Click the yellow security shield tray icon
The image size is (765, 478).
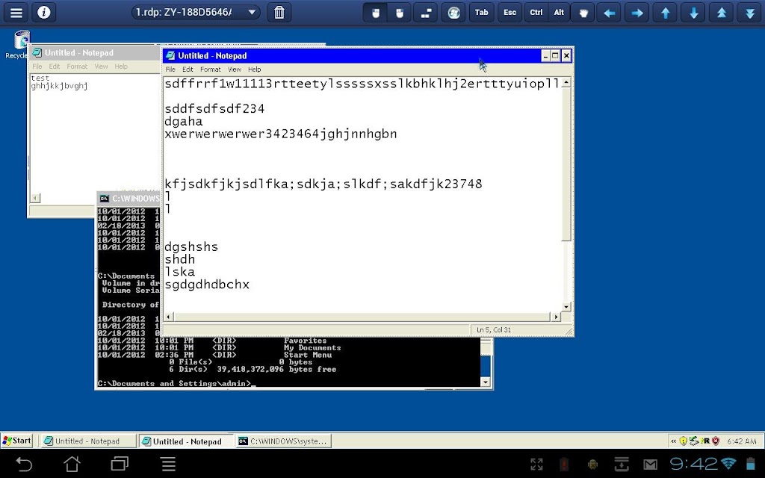coord(683,441)
